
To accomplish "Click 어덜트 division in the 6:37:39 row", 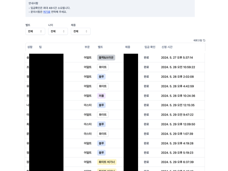I will pyautogui.click(x=88, y=162).
